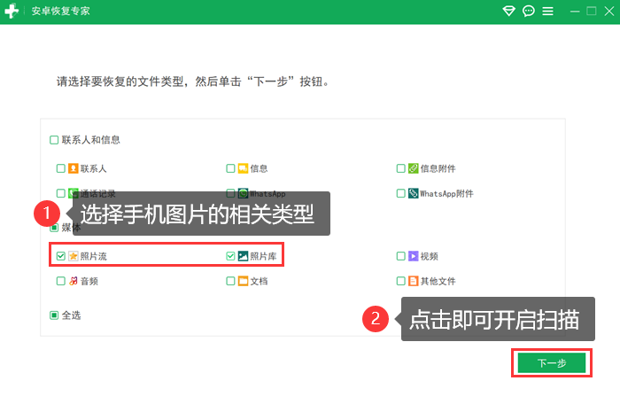The width and height of the screenshot is (620, 412).
Task: Click the orange 联系人 contact icon
Action: [74, 168]
